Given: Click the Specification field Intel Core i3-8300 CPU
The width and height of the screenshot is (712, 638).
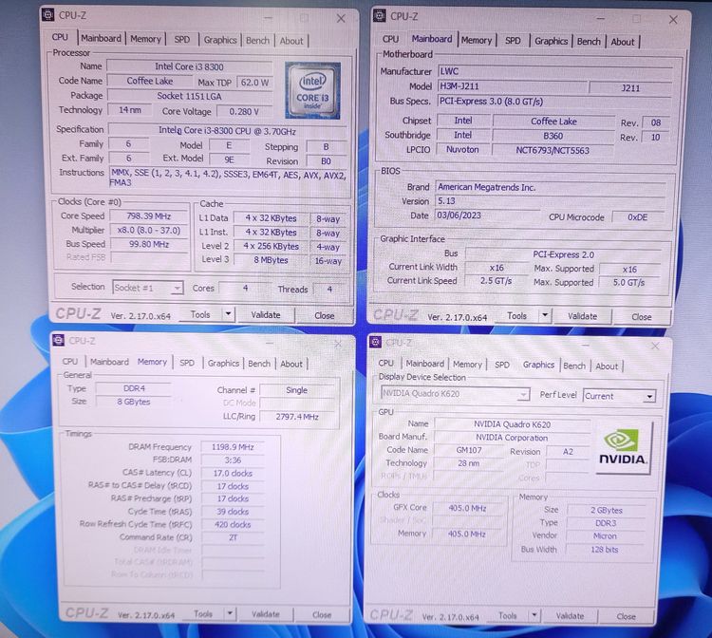Looking at the screenshot, I should click(227, 131).
